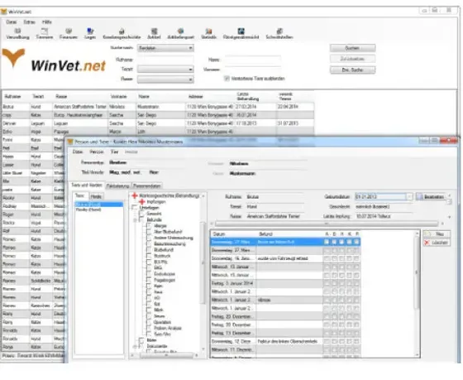Click the Löschen button
Viewport: 463px width, 380px height.
click(x=437, y=243)
